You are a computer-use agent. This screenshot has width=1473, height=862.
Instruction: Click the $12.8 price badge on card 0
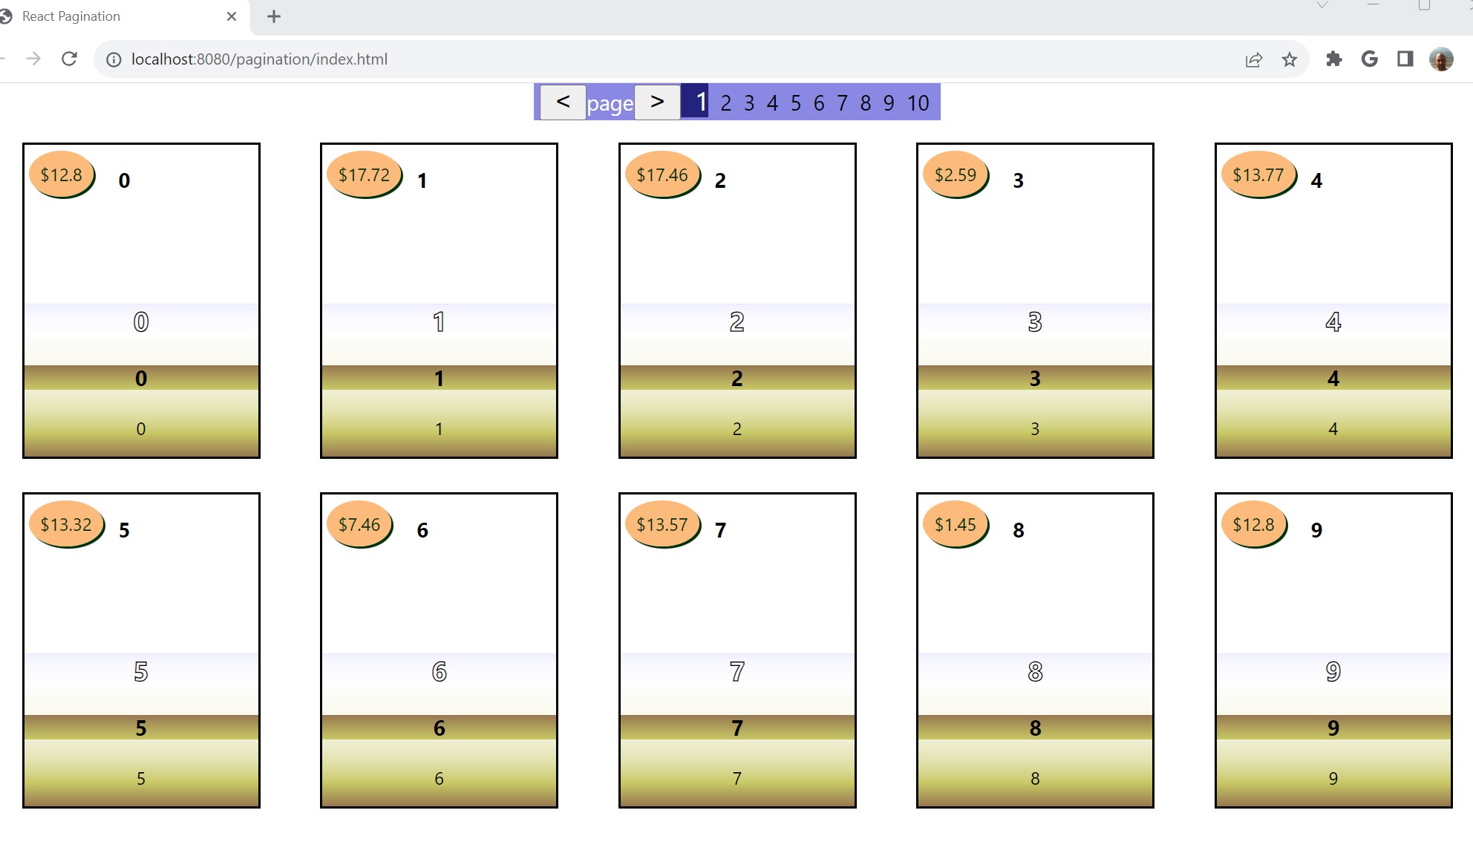point(62,175)
